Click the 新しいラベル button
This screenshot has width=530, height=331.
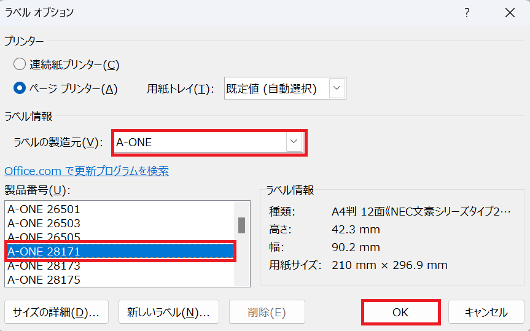[169, 312]
